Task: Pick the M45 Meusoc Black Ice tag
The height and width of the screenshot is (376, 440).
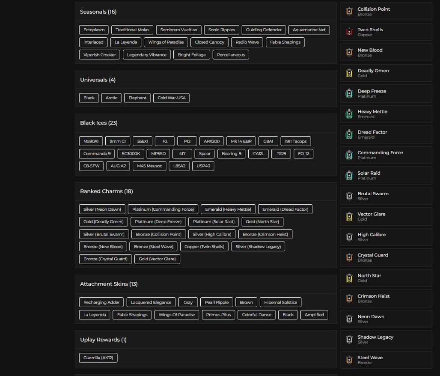Action: coord(149,166)
